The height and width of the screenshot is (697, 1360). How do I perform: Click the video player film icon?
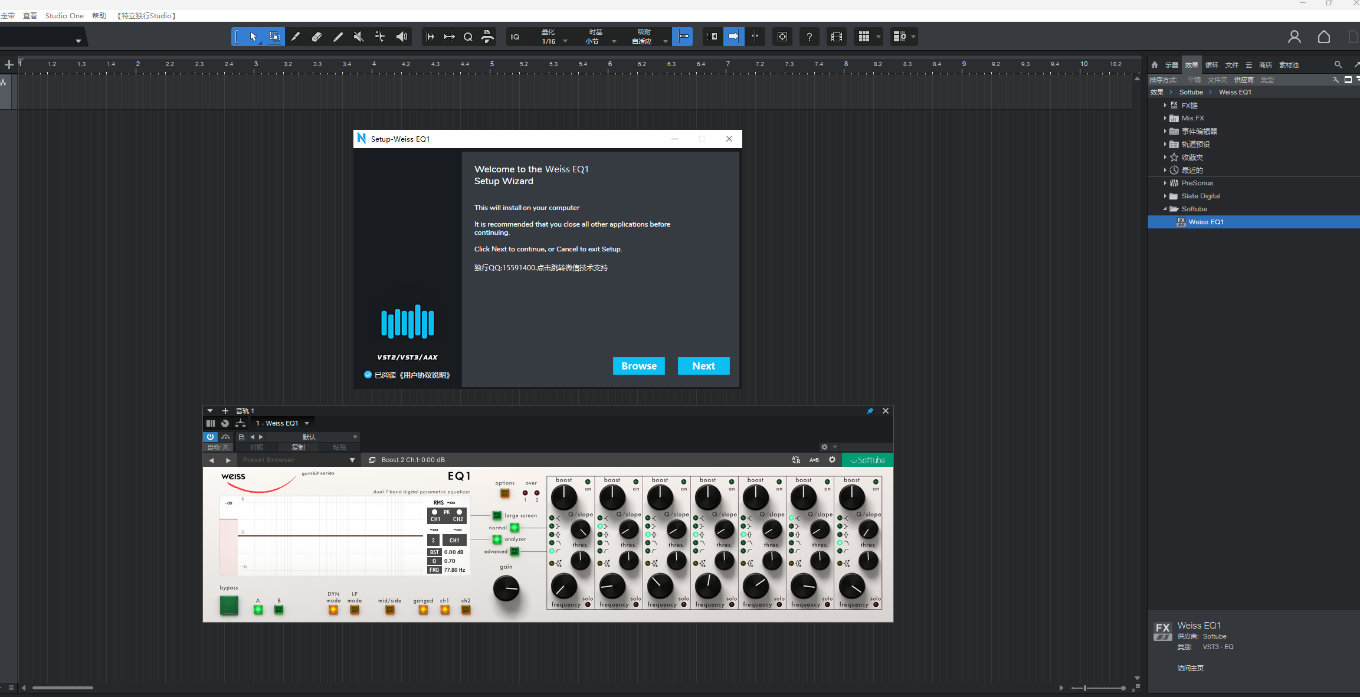coord(836,37)
